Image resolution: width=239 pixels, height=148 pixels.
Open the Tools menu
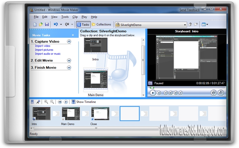click(x=65, y=17)
